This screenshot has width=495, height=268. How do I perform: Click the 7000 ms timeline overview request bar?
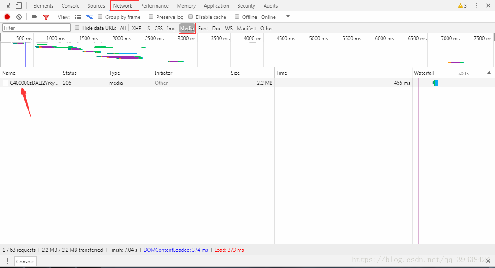tap(456, 62)
